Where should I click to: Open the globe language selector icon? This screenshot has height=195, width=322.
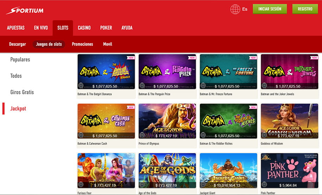pos(235,9)
